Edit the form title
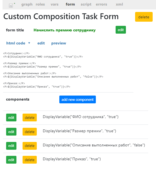 tap(121, 30)
